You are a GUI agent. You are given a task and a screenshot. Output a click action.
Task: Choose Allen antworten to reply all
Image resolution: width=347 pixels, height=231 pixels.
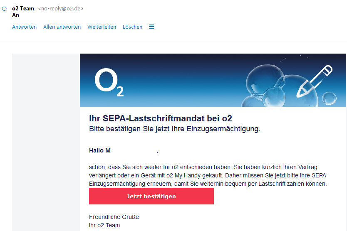62,27
